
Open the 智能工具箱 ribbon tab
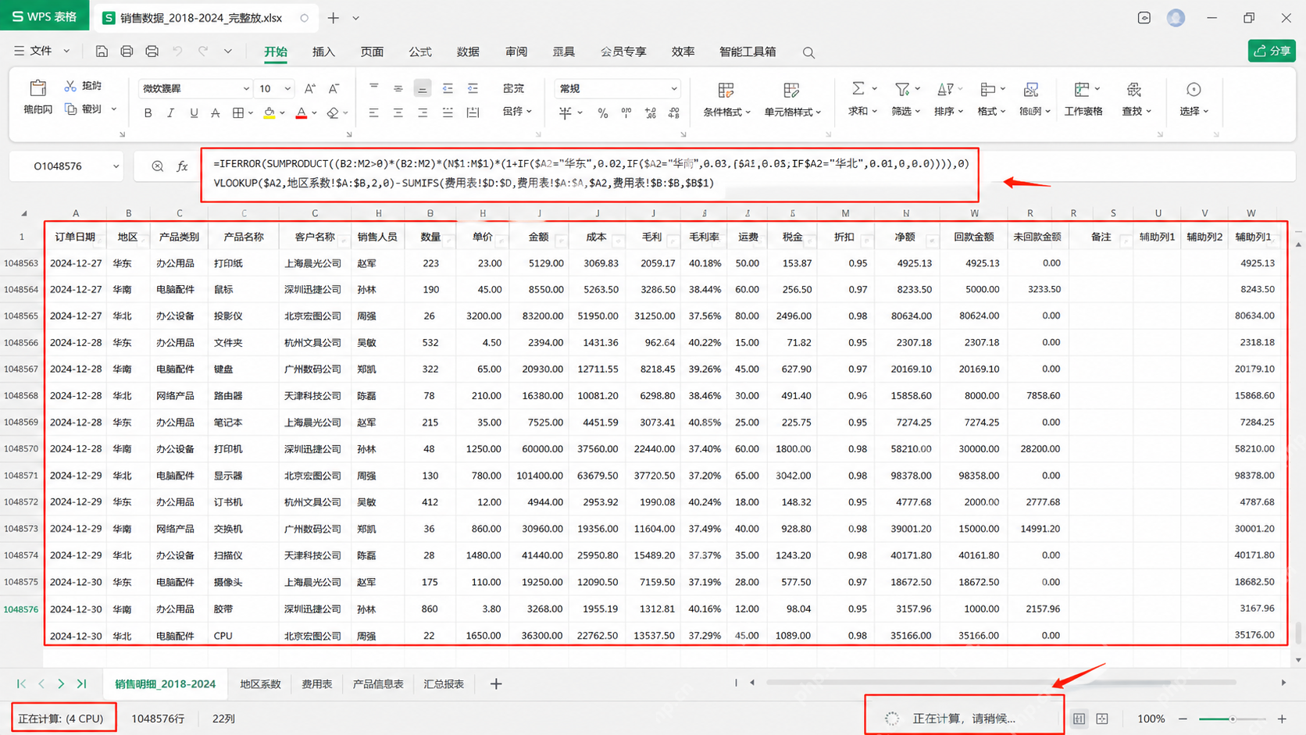[748, 52]
